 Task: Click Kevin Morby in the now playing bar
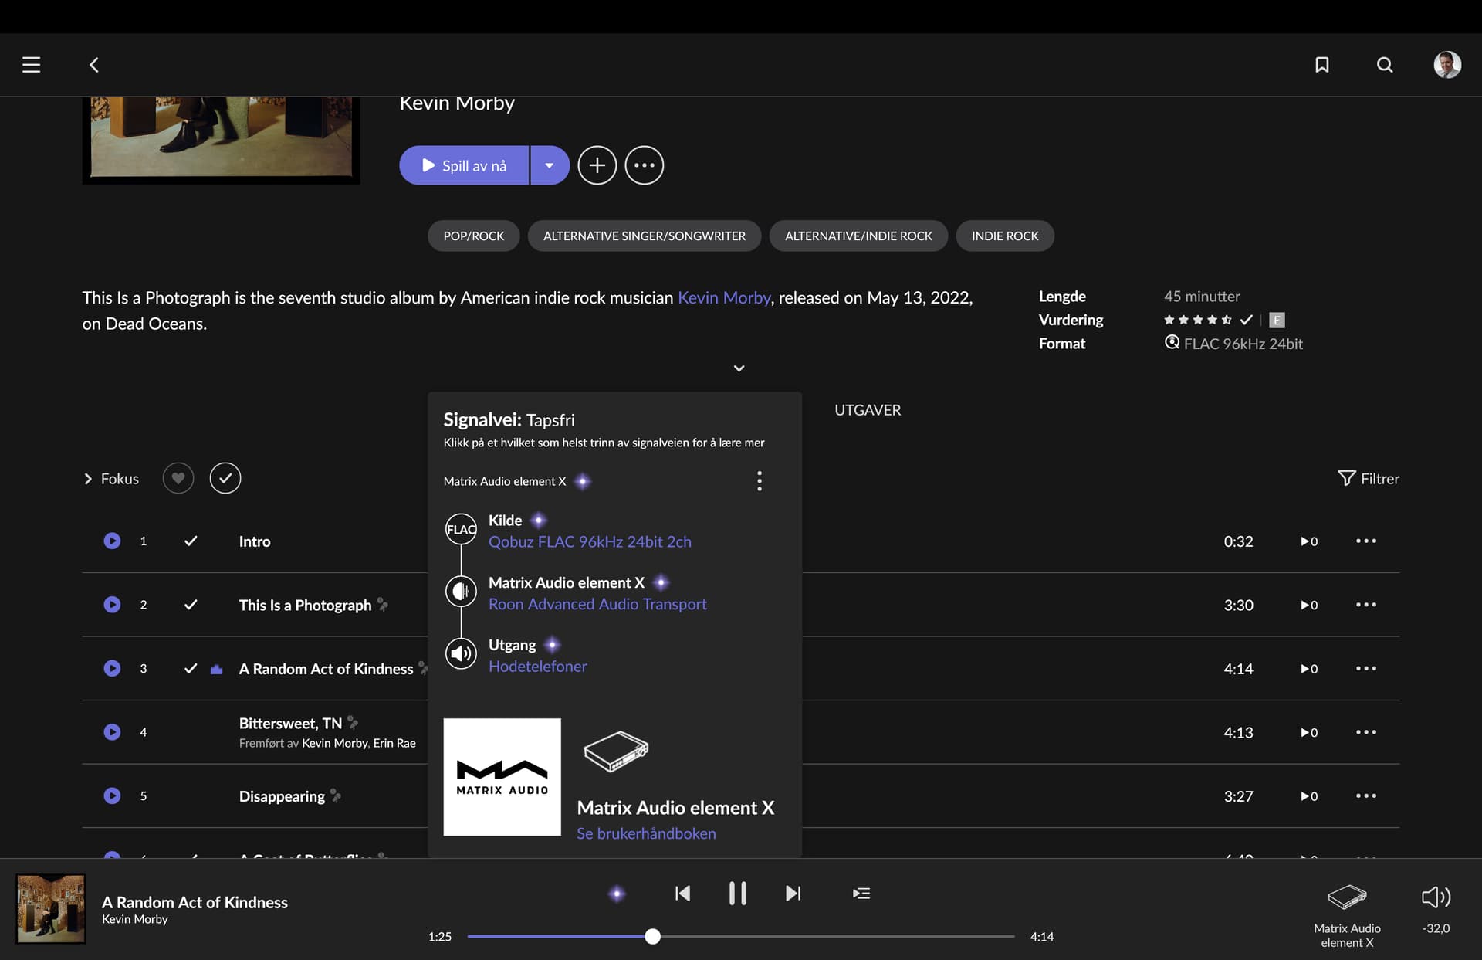pos(134,919)
